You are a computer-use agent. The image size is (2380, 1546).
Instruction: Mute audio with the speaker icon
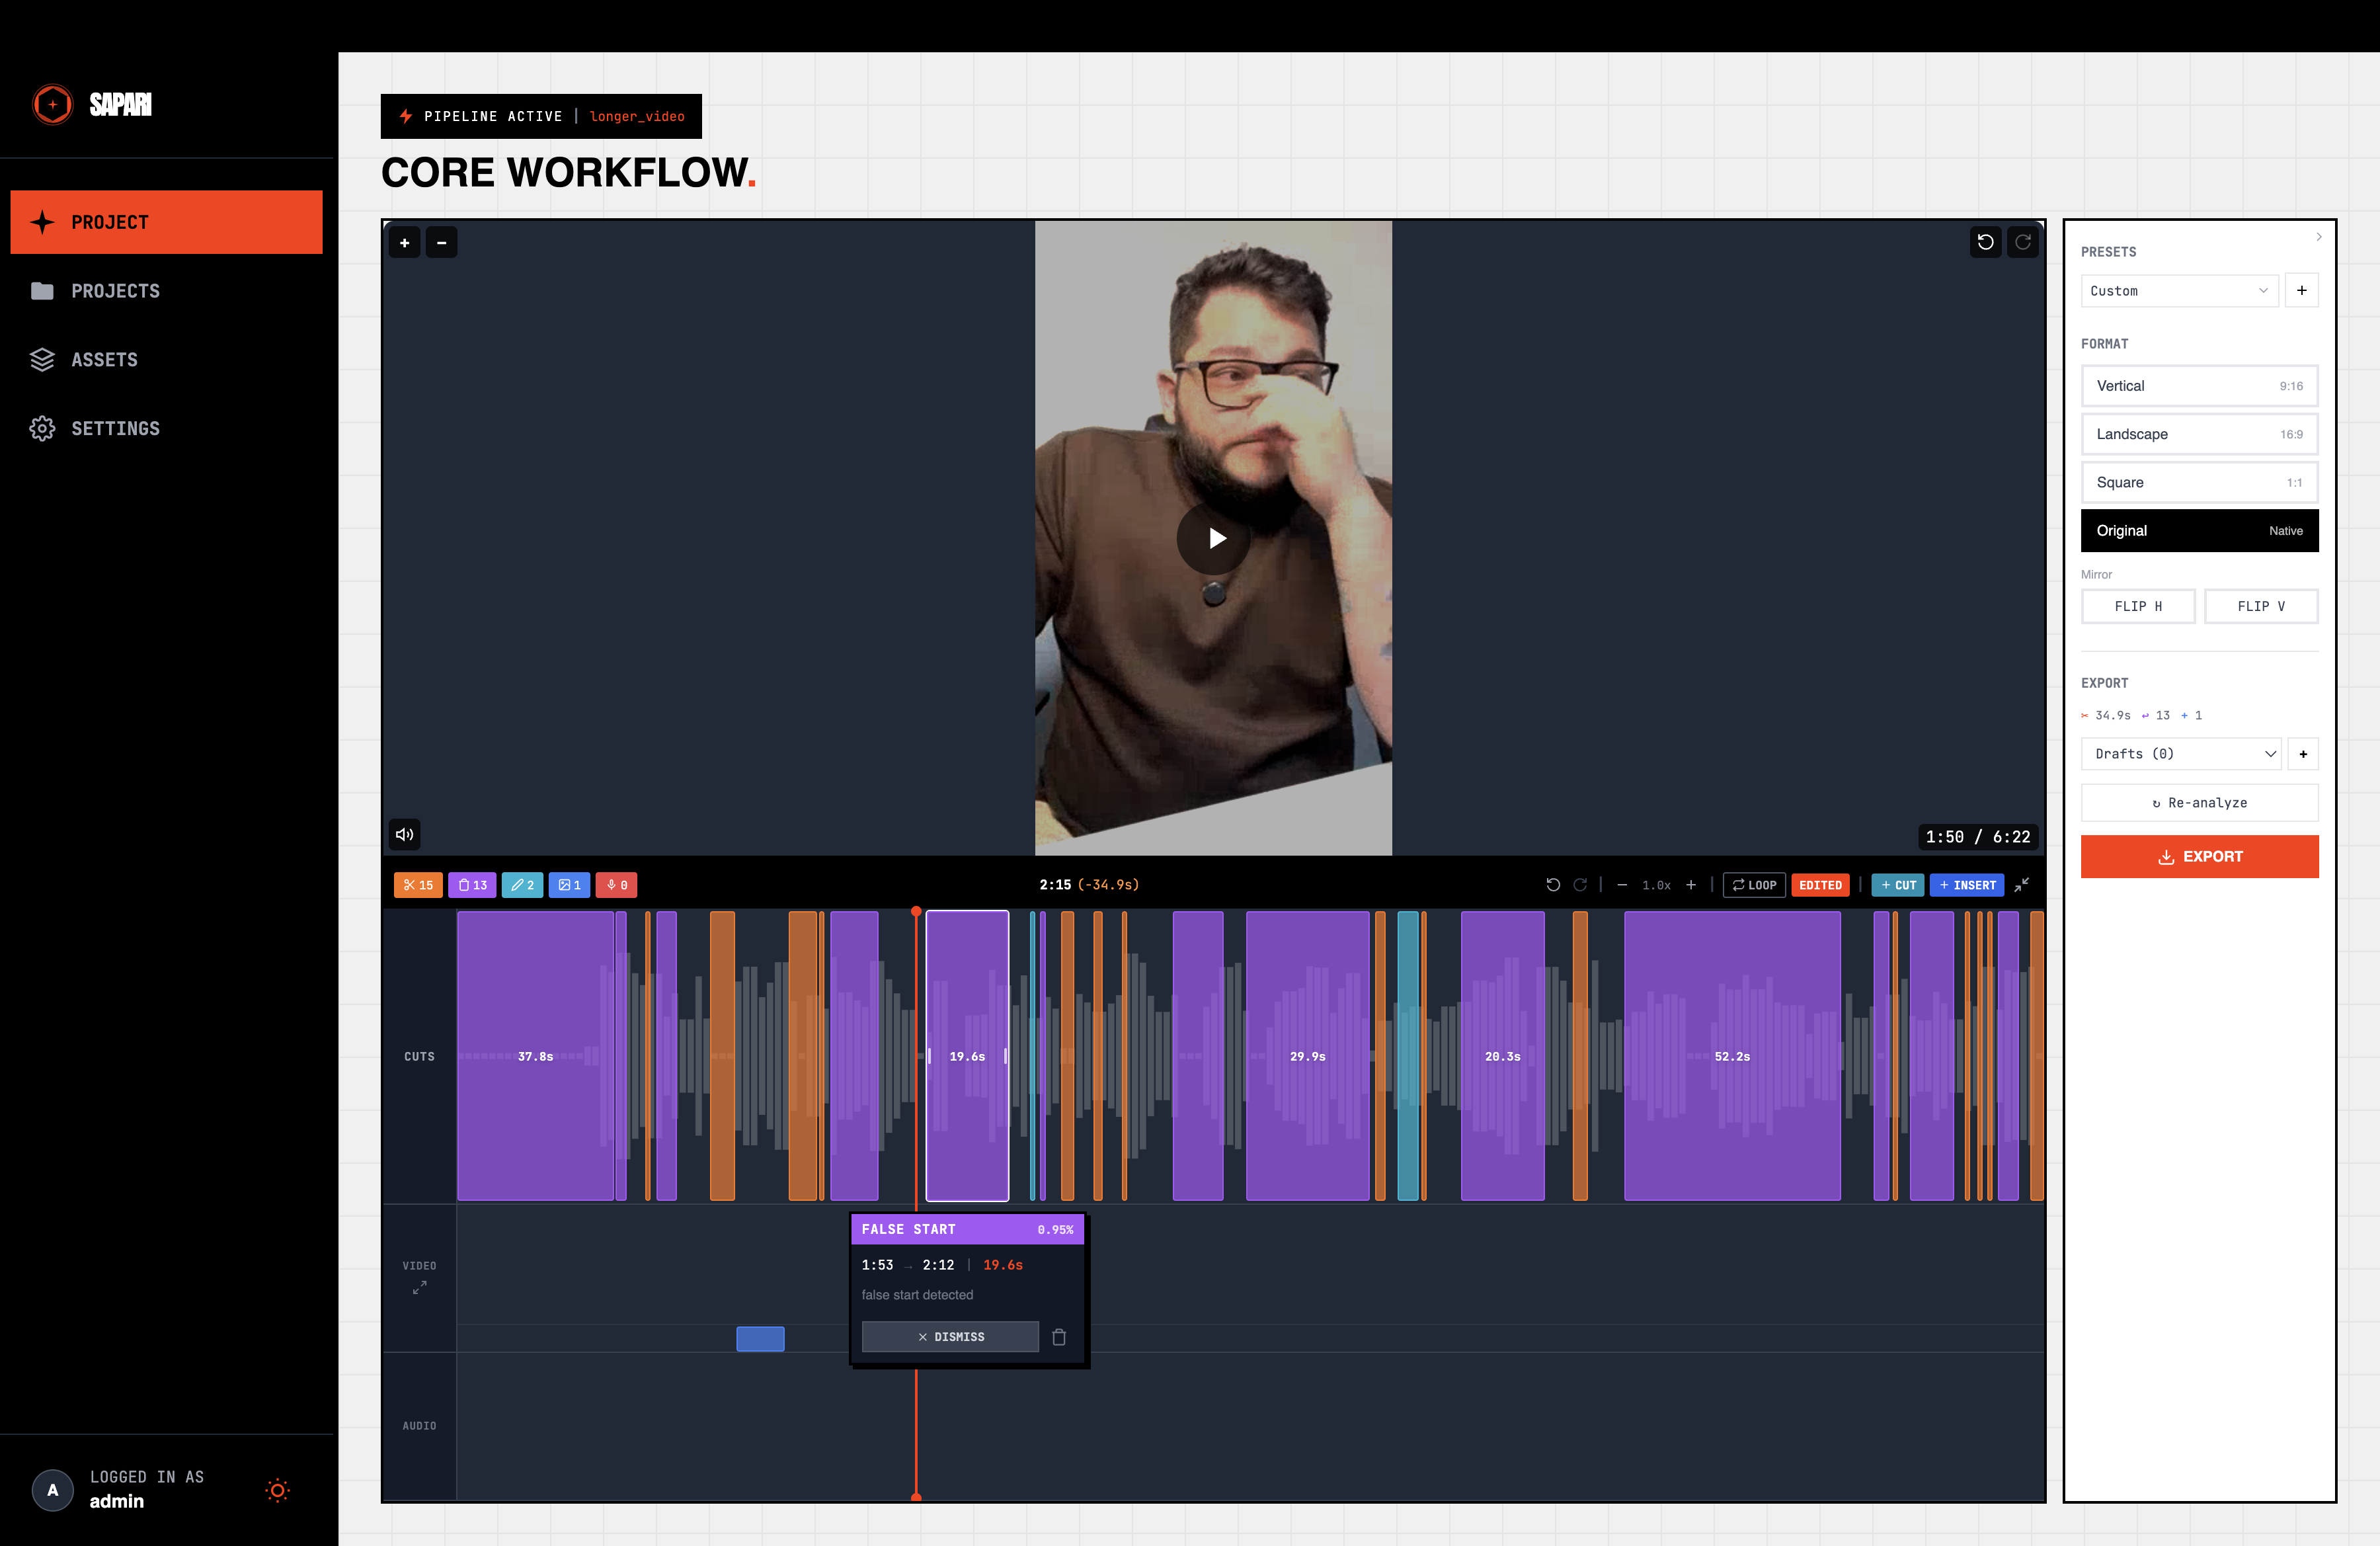tap(404, 834)
